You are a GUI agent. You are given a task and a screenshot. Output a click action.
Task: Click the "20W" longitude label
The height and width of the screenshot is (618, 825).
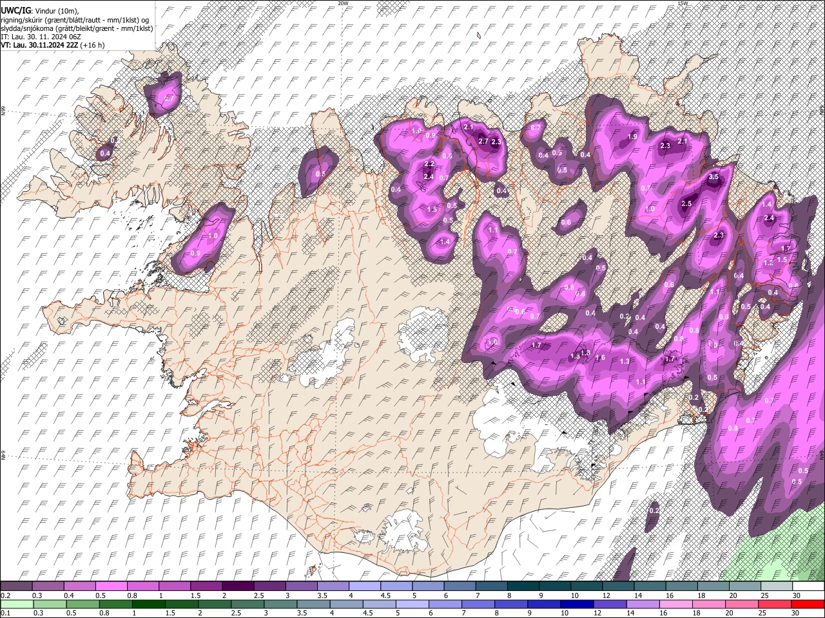coord(343,3)
